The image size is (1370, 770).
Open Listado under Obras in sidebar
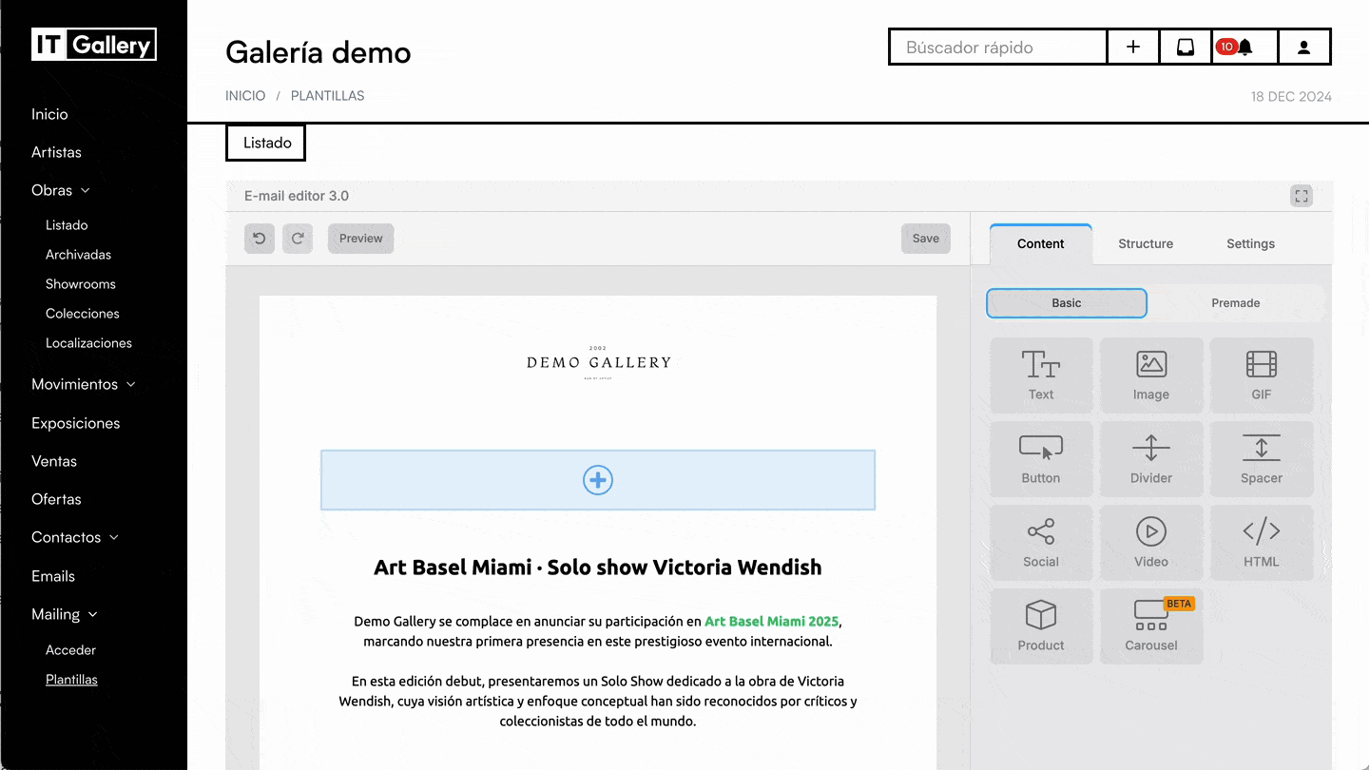coord(67,225)
